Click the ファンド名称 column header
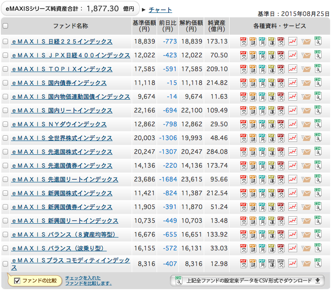This screenshot has width=331, height=290. point(70,26)
